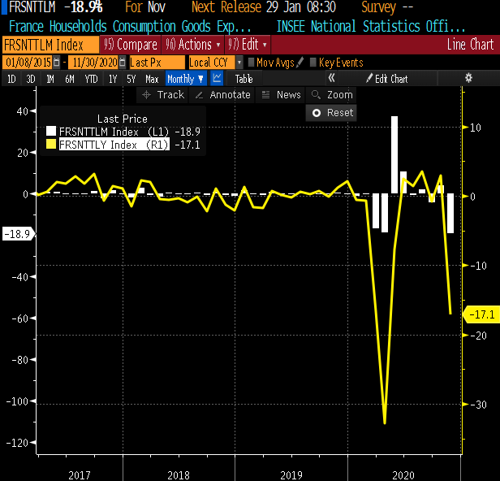Toggle the Key Events checkbox
The width and height of the screenshot is (500, 481).
pos(313,63)
